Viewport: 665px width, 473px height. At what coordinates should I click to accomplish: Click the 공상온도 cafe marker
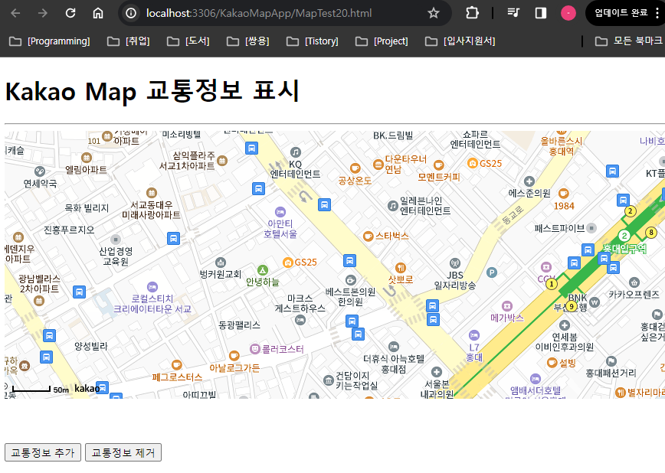tap(355, 168)
